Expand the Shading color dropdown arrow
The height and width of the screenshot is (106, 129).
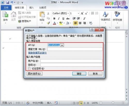tap(70, 23)
